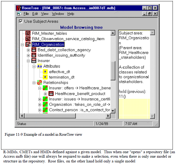
Task: Select the Insurer class label
Action: tap(44, 61)
